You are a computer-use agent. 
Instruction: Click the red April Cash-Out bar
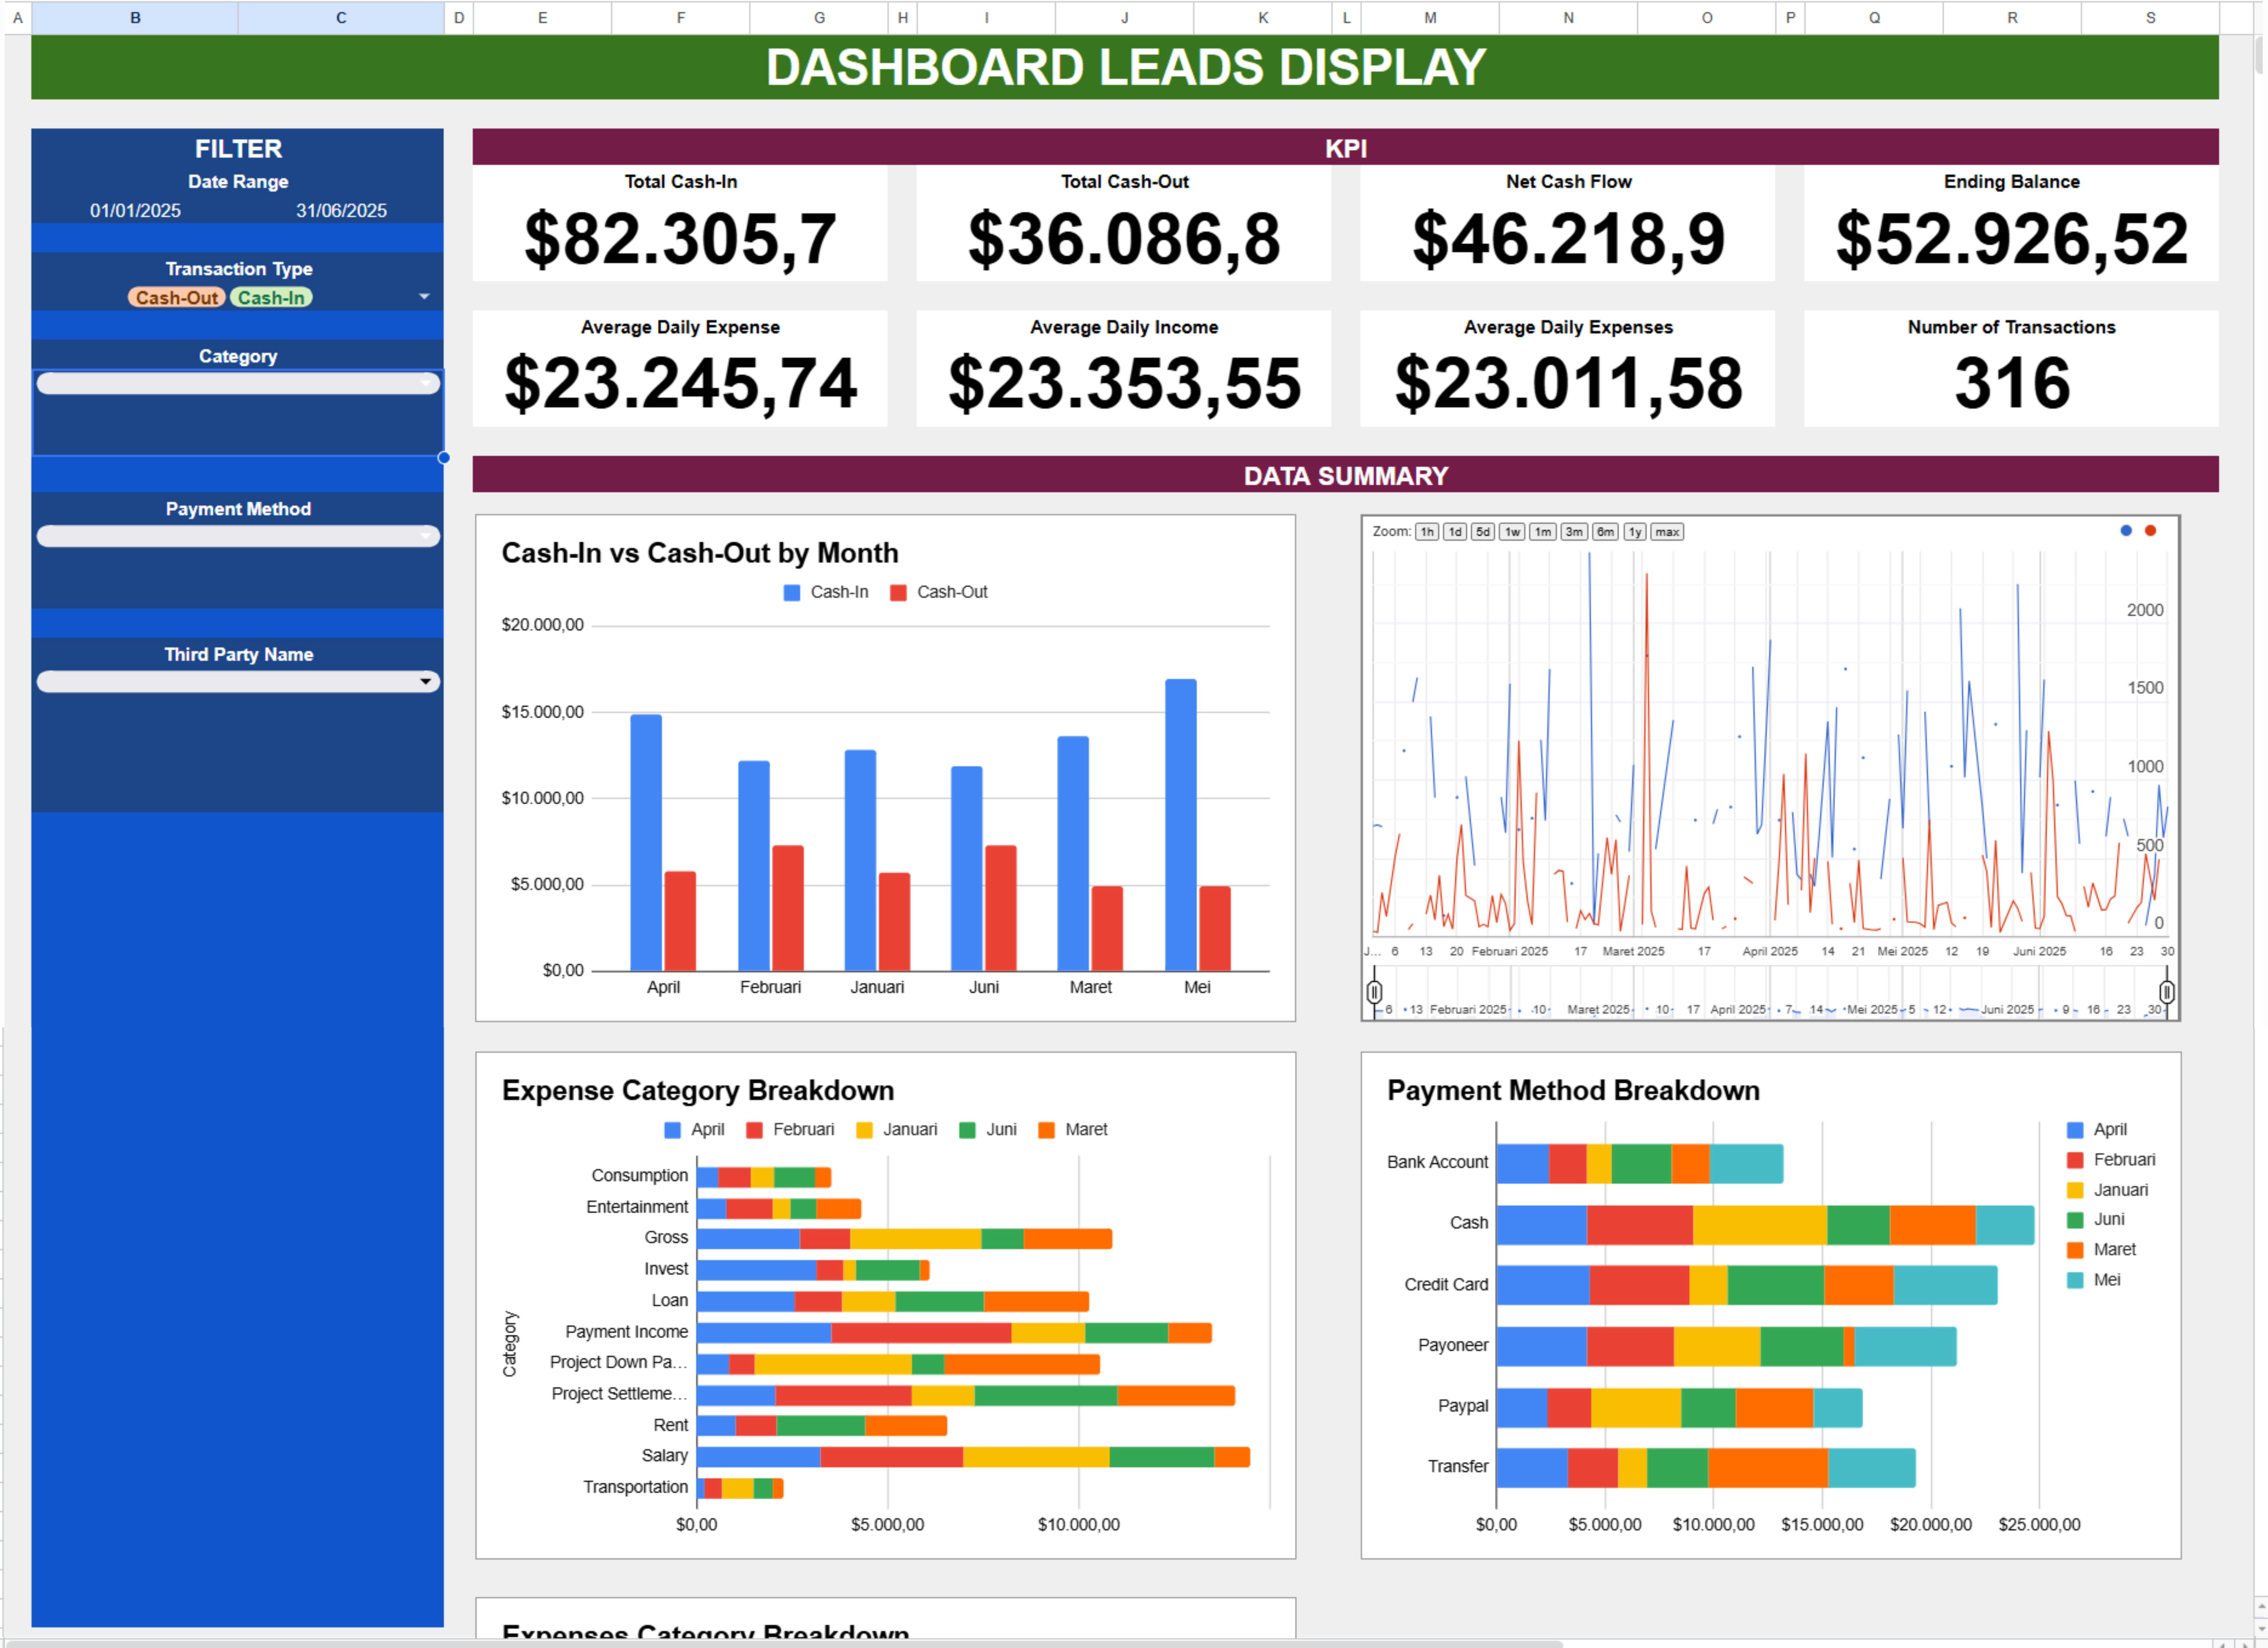click(x=680, y=921)
